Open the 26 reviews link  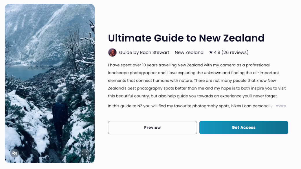235,52
